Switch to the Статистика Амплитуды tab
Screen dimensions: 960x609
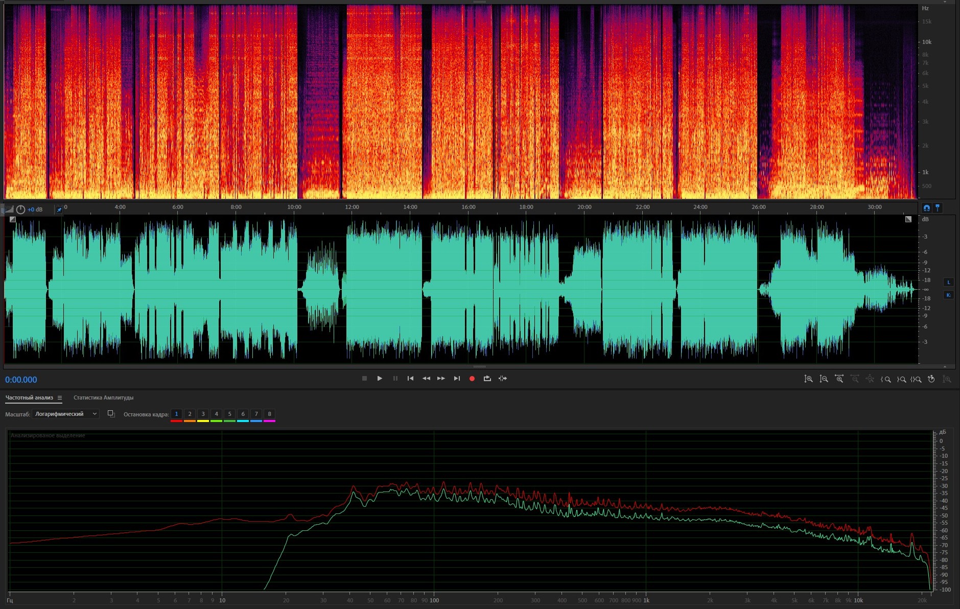tap(103, 398)
